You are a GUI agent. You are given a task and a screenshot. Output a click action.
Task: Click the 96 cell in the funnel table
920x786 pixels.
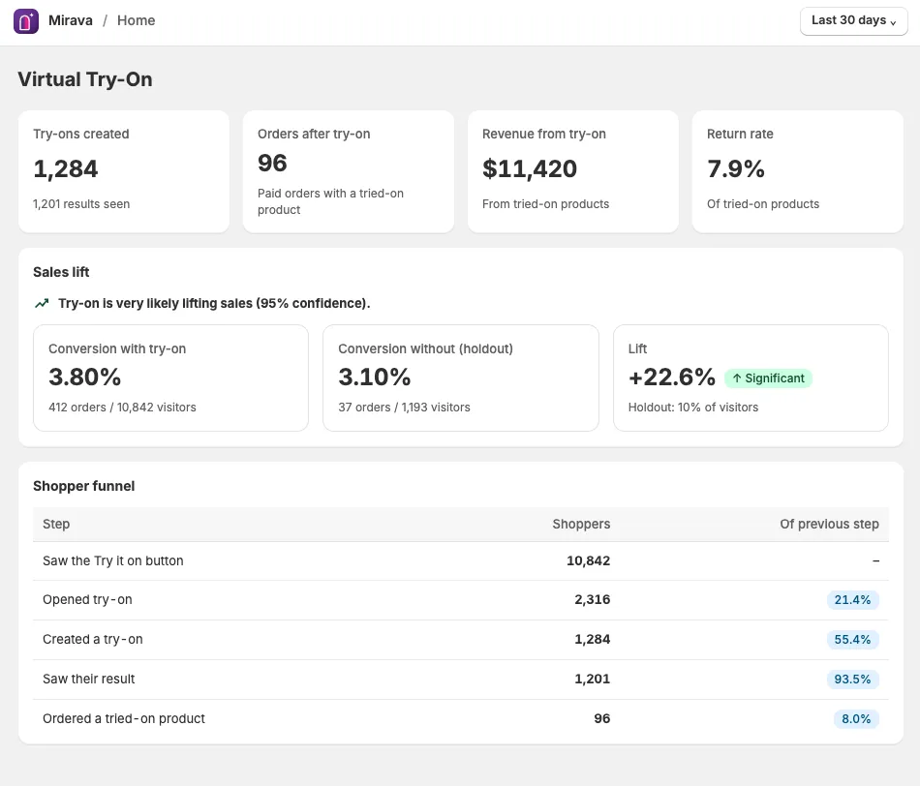(x=602, y=718)
